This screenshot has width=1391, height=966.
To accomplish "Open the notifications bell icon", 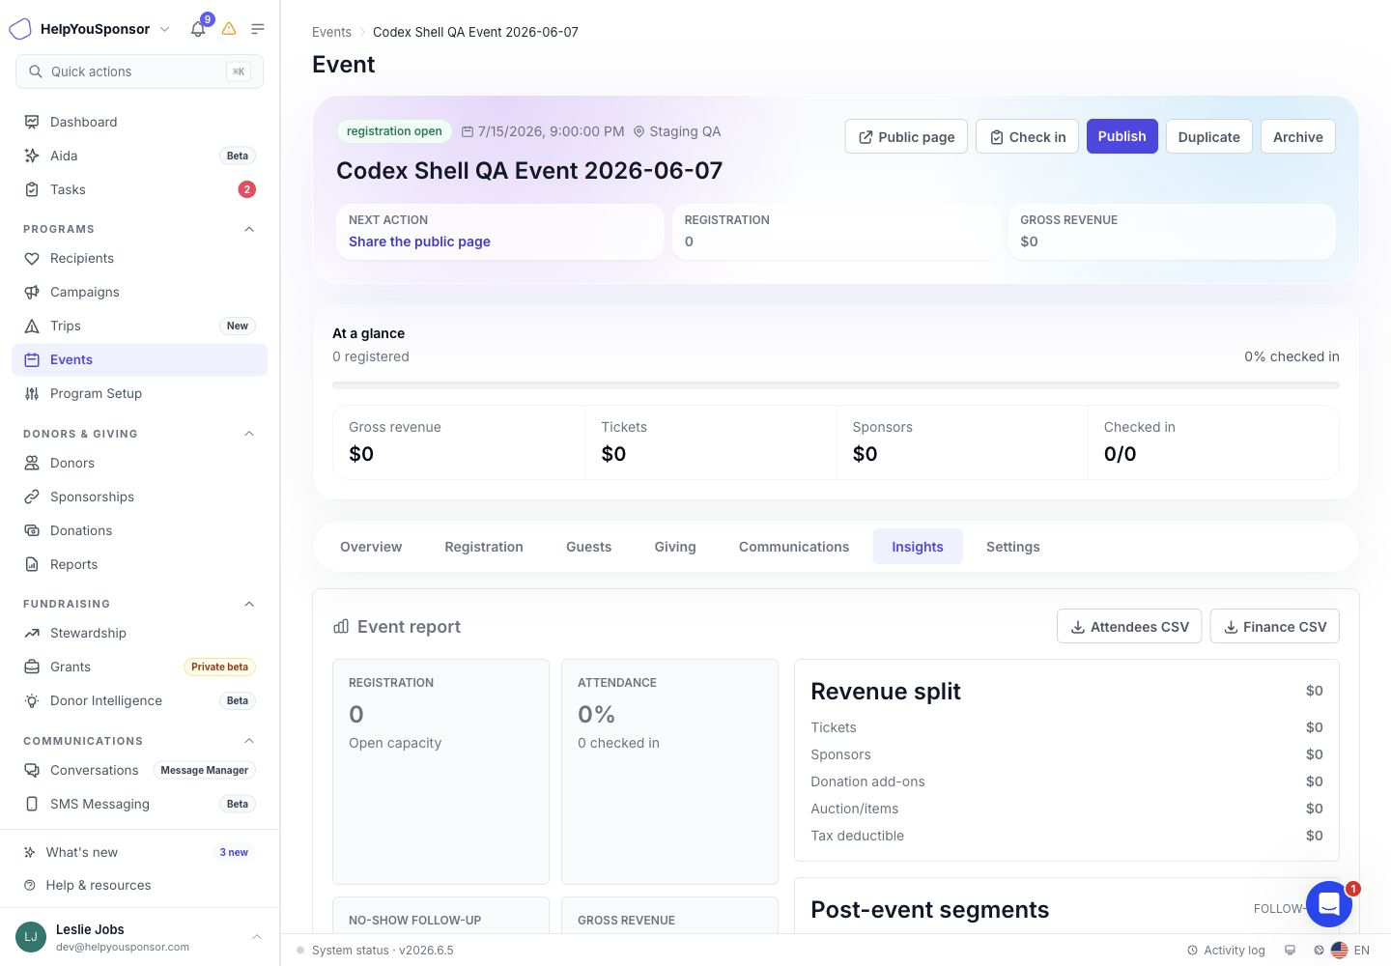I will (x=198, y=29).
